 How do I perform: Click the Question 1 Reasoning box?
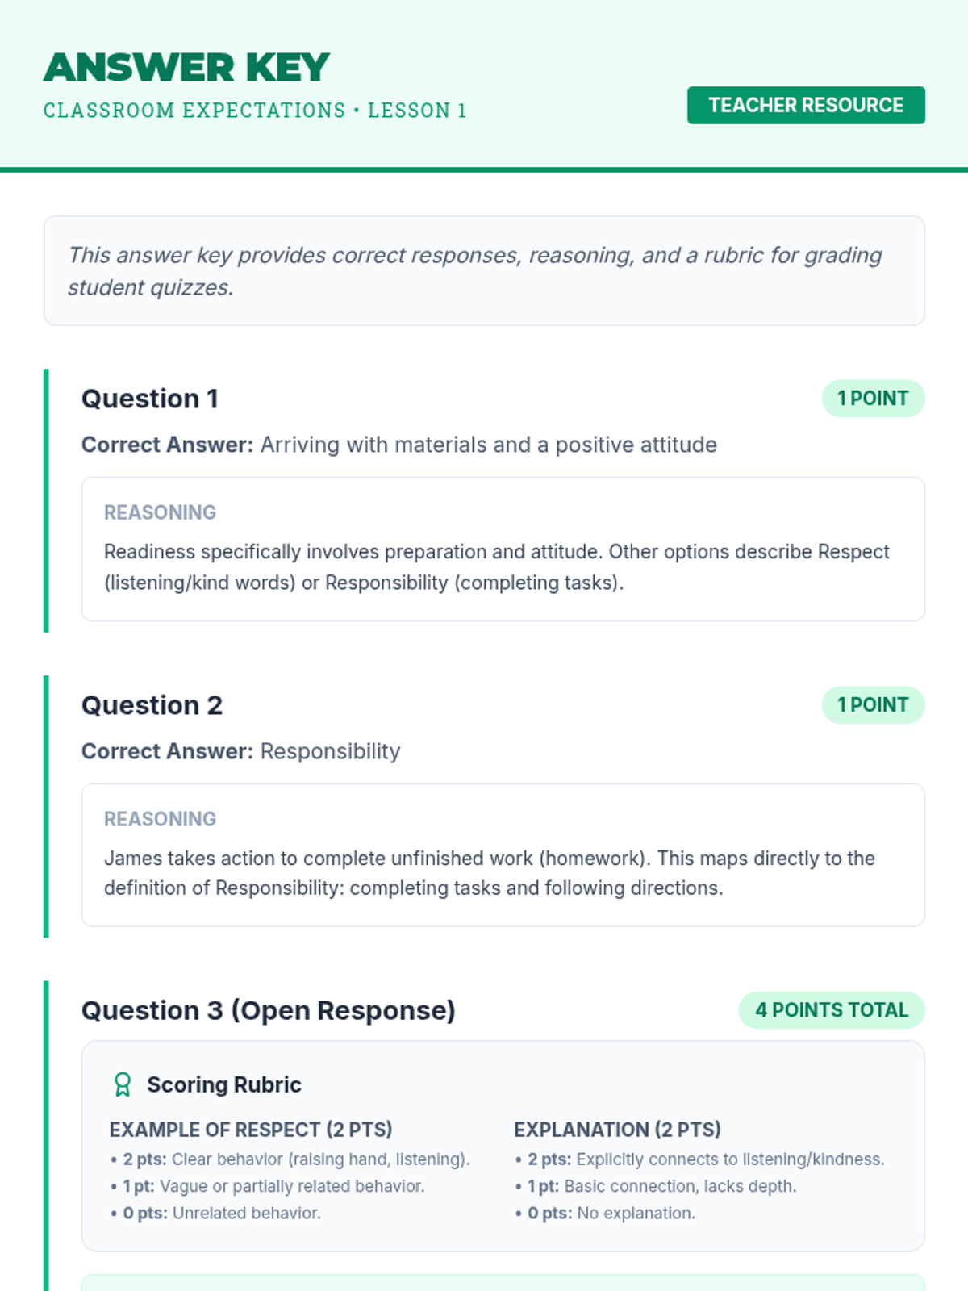(503, 549)
